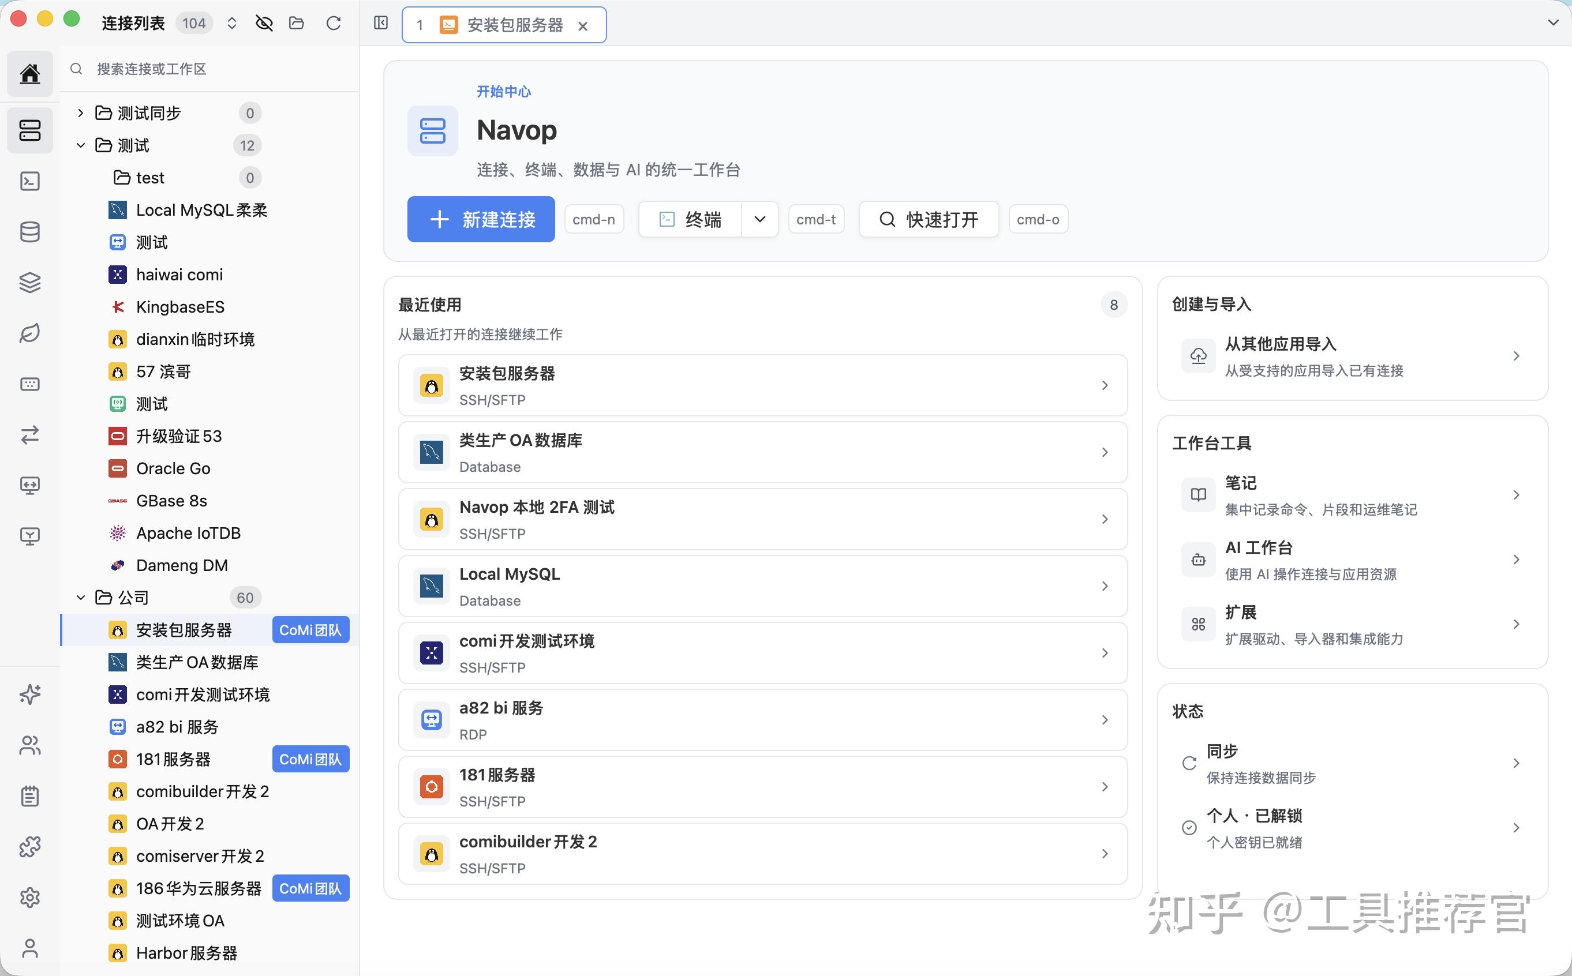Select dianxin临时环境 connection
The width and height of the screenshot is (1572, 976).
pos(210,340)
